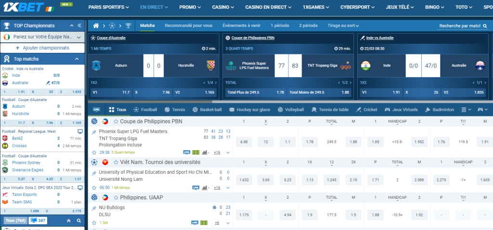Switch to Recommandé pour vous tab
493x230 pixels.
[x=189, y=26]
